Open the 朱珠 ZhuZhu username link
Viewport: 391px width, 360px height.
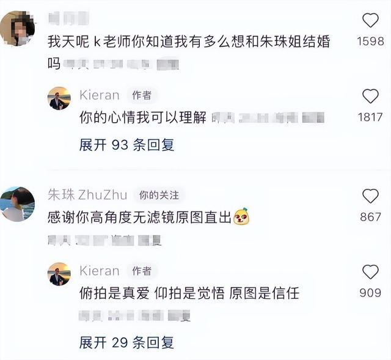click(87, 194)
